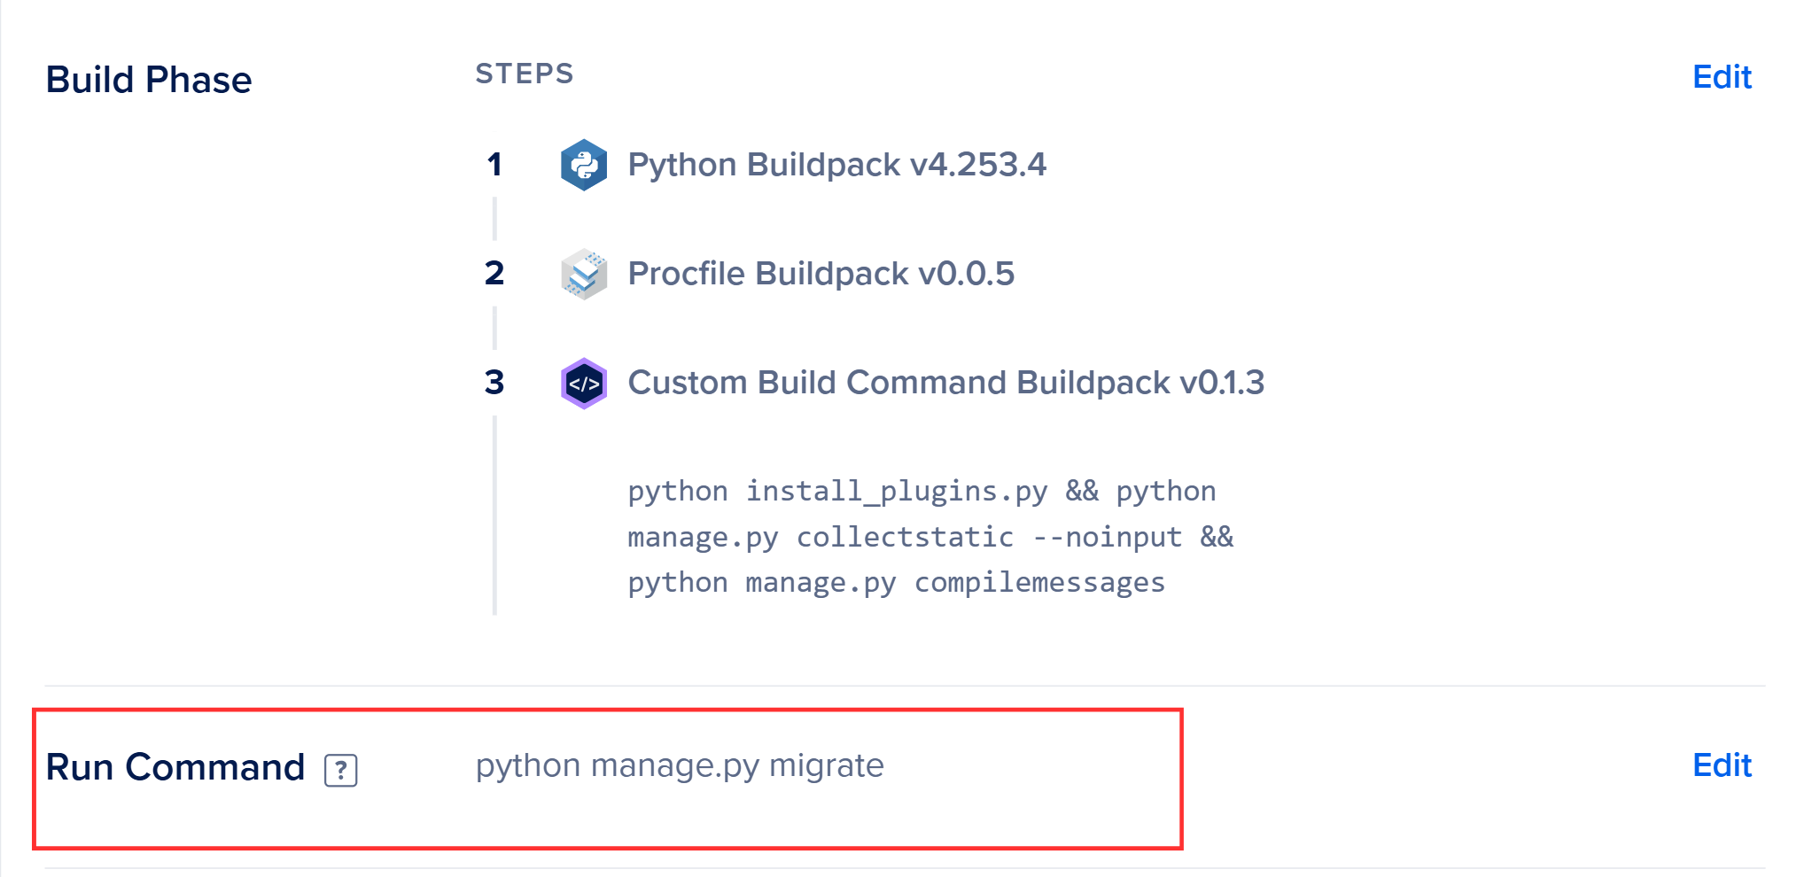Screen dimensions: 1797x877
Task: Click step number 3 in the list
Action: point(494,383)
